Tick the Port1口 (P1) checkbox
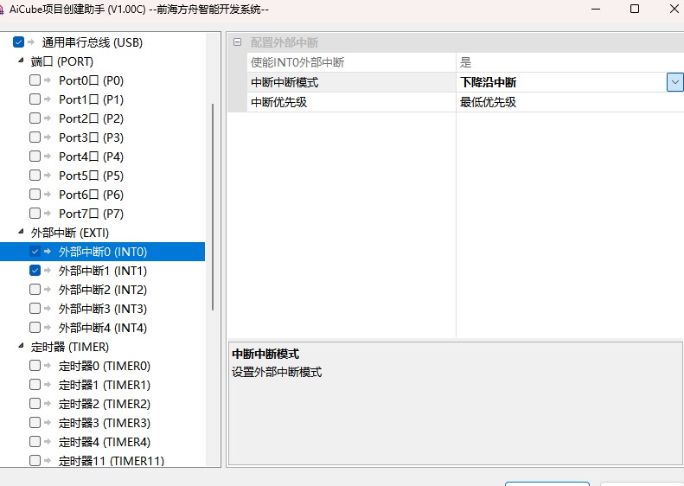 [x=35, y=99]
